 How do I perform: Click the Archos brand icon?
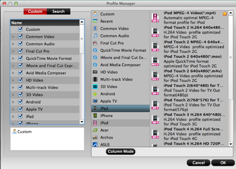point(95,138)
